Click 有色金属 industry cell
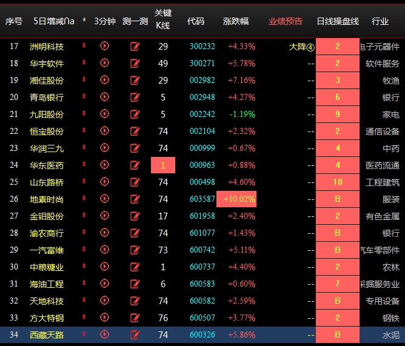405x346 pixels. pyautogui.click(x=383, y=216)
